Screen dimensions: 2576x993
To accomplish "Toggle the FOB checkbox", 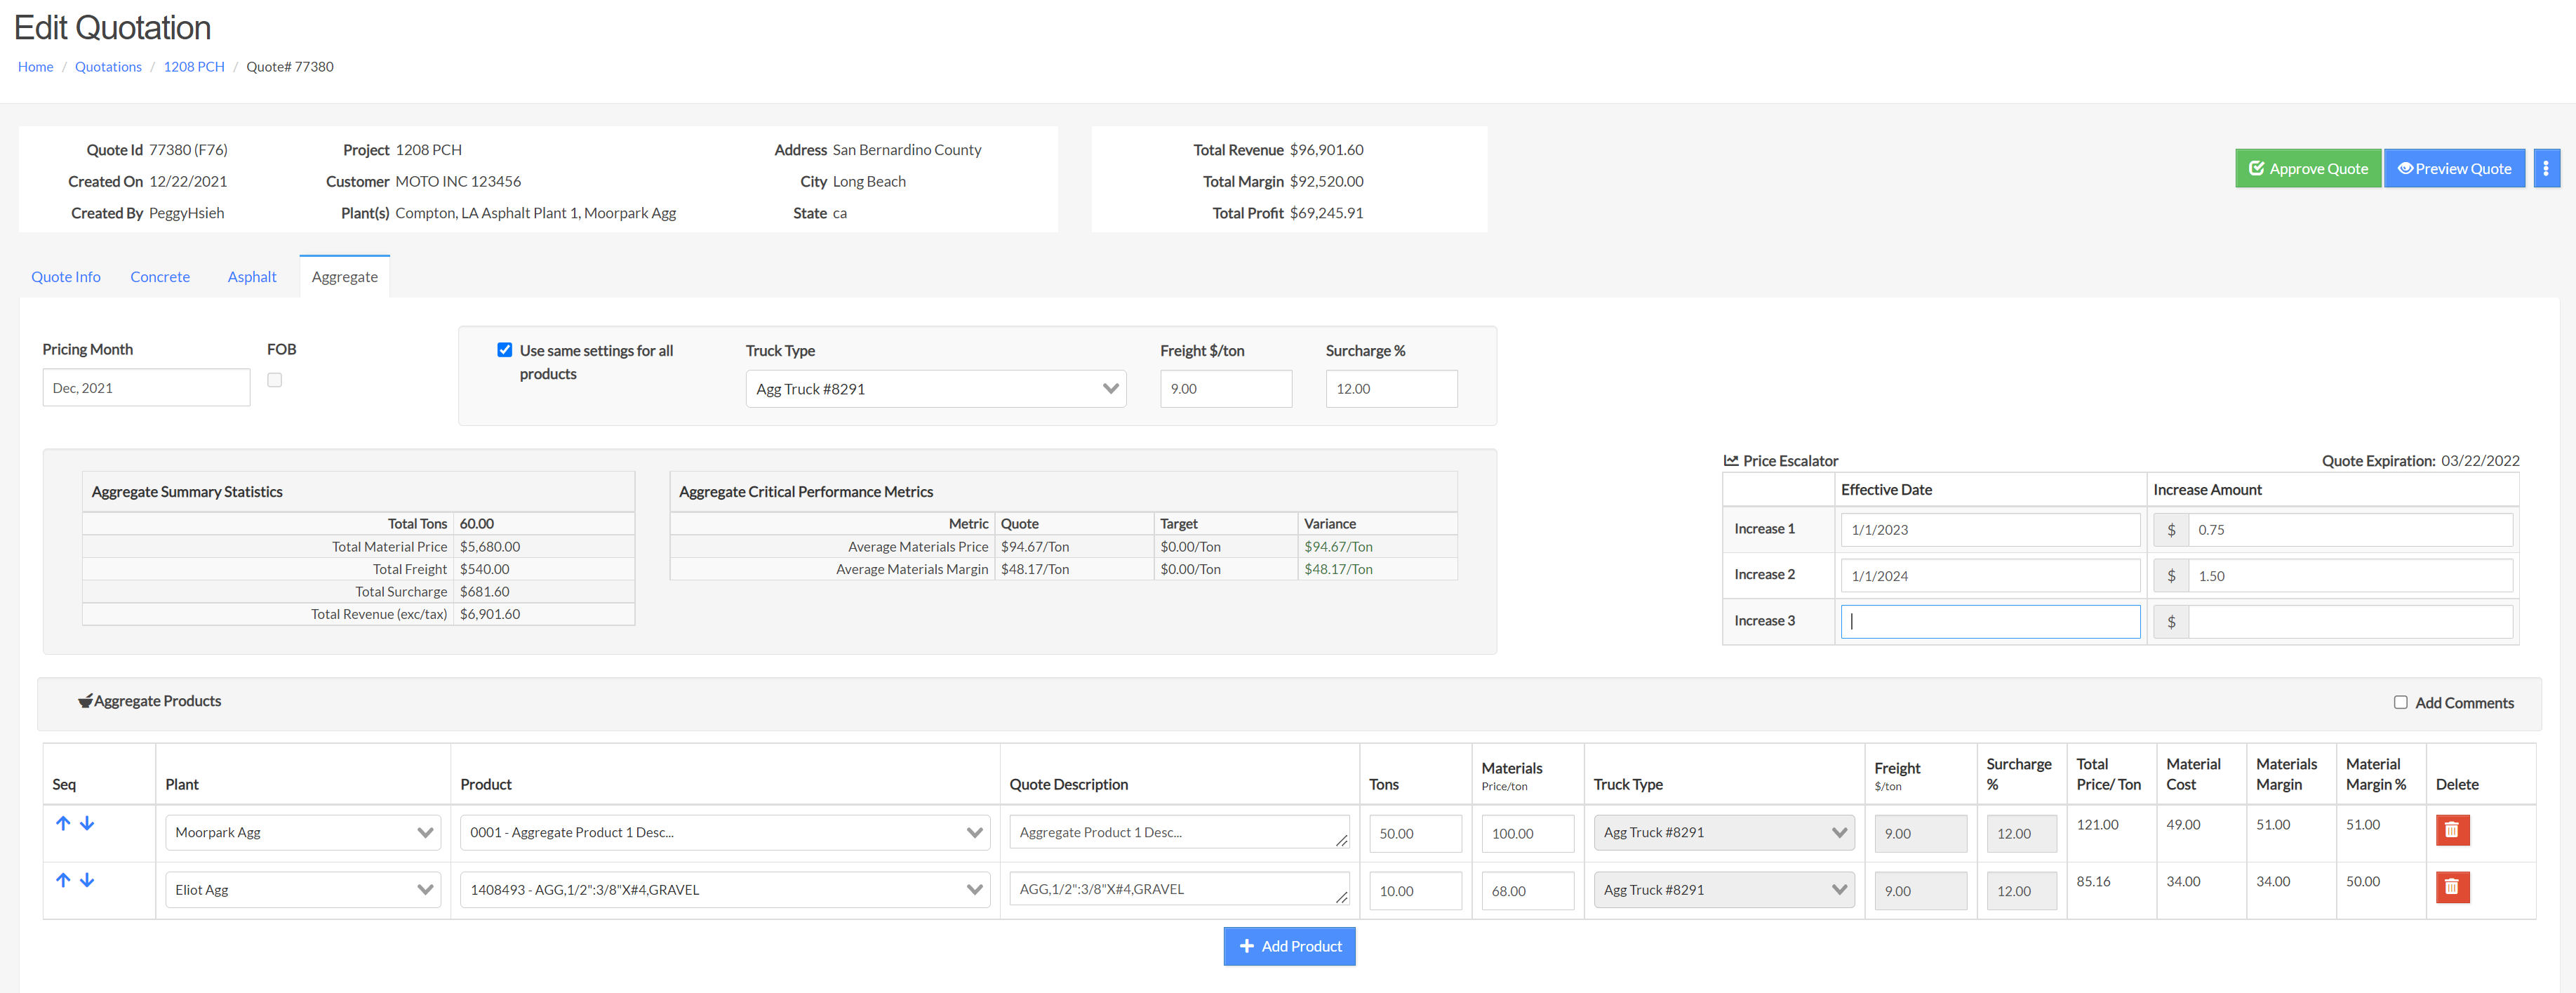I will pos(275,380).
